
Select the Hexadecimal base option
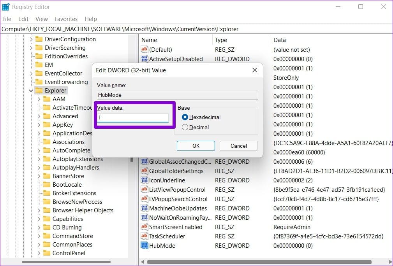(x=185, y=117)
